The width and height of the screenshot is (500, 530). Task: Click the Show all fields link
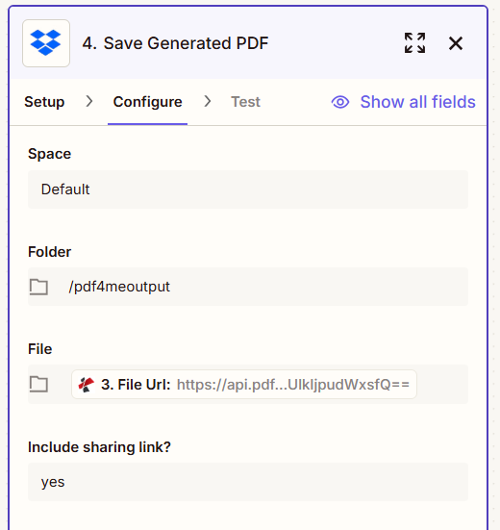417,102
